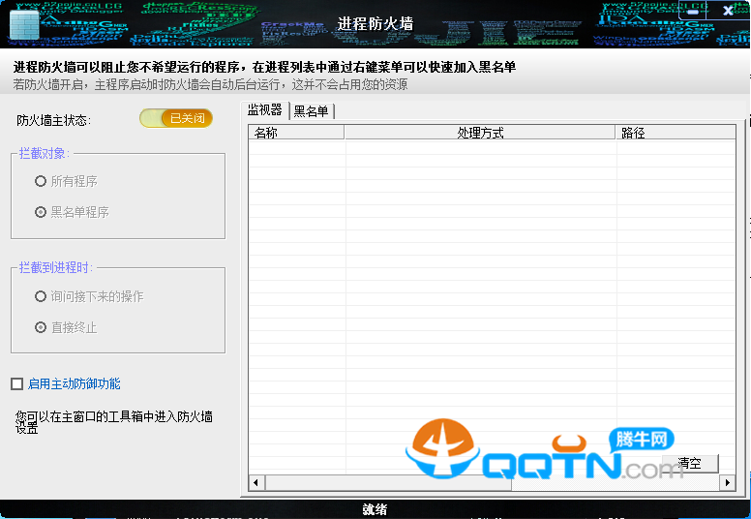This screenshot has height=519, width=751.
Task: Close the 进程防火墙 window
Action: pos(728,14)
